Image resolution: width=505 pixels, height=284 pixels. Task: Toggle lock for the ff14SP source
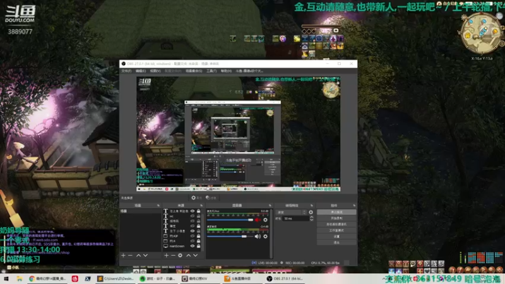coord(198,236)
